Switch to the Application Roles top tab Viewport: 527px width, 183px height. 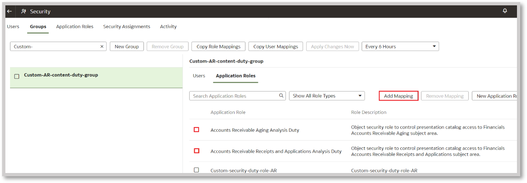click(x=74, y=27)
